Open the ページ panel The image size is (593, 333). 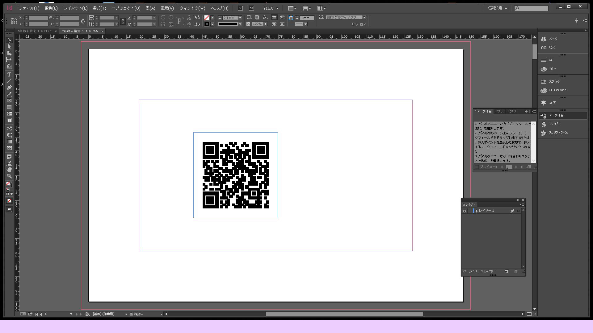(553, 39)
